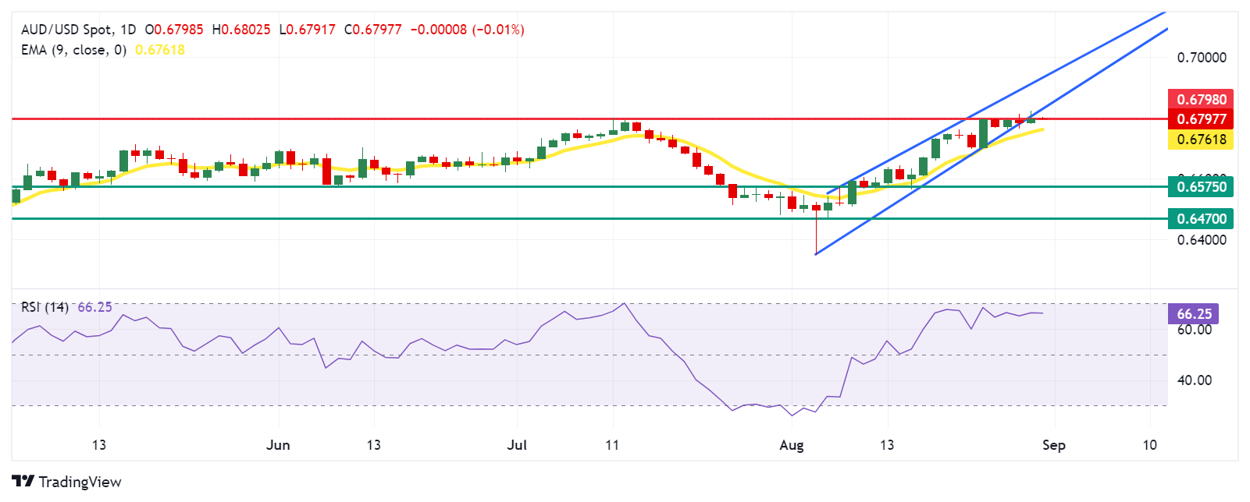Click the purple 66.25 RSI value tag
The width and height of the screenshot is (1250, 502).
(1194, 314)
